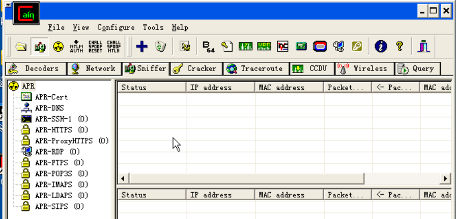This screenshot has width=456, height=219.
Task: Select APR-FTPS (0) in the tree
Action: click(x=60, y=163)
